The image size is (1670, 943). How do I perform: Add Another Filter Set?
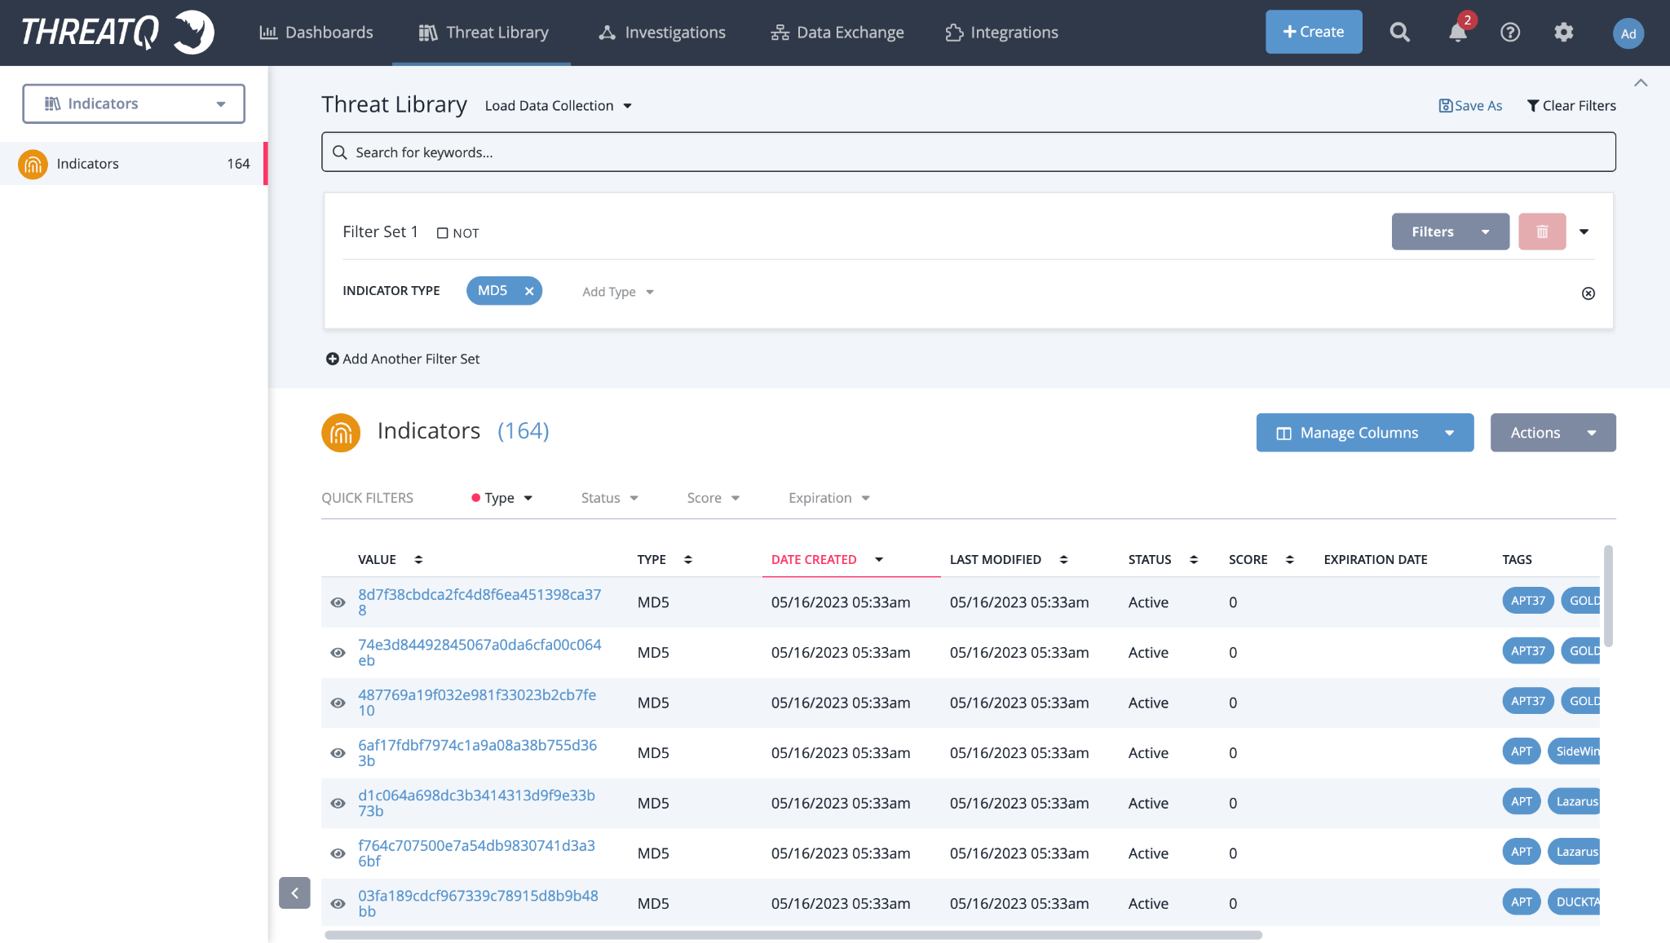click(403, 359)
